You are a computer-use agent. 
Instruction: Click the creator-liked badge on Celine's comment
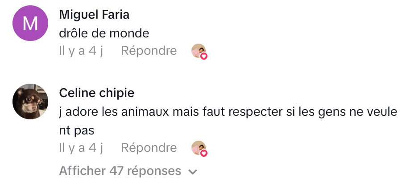(199, 148)
